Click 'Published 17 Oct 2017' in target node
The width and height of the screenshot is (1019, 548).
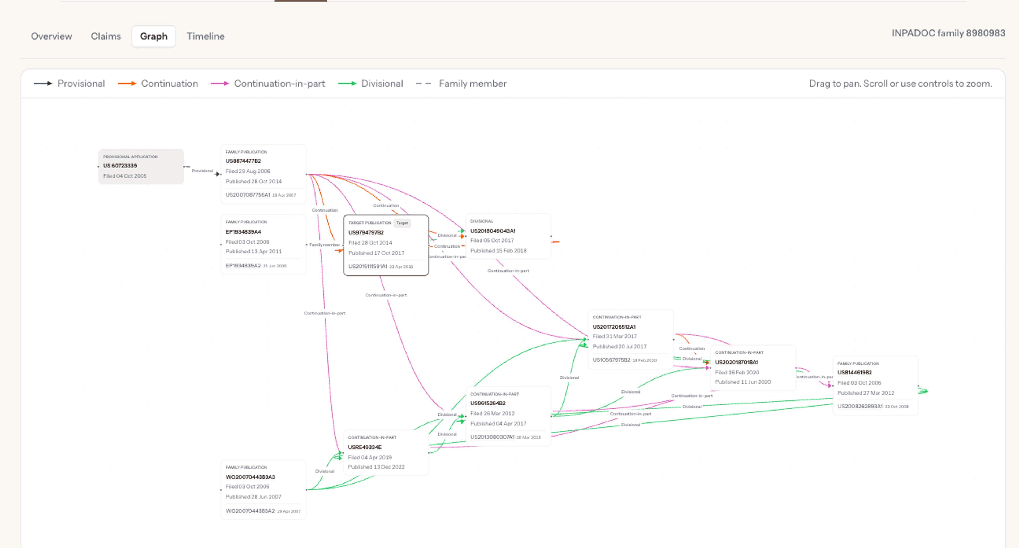click(376, 253)
